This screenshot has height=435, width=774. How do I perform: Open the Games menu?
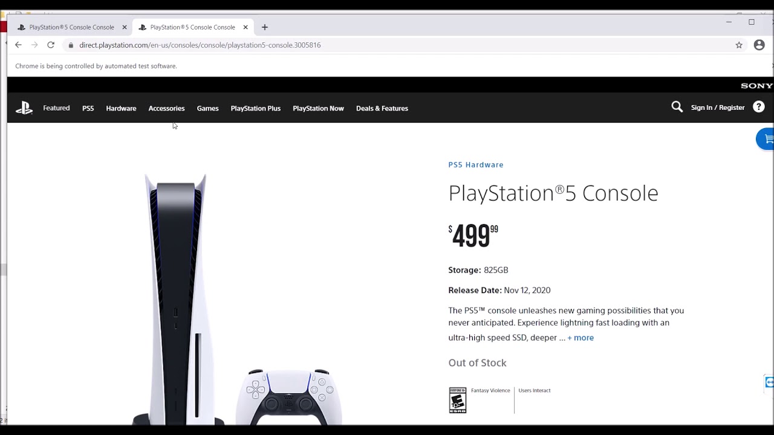(x=207, y=108)
